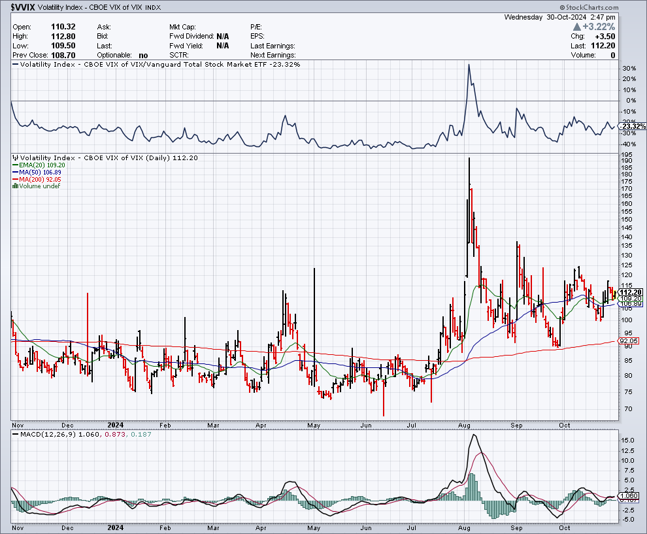Image resolution: width=647 pixels, height=534 pixels.
Task: Click the 'Volatility Index - CBOE VIX of VIX INDX' title
Action: 99,7
